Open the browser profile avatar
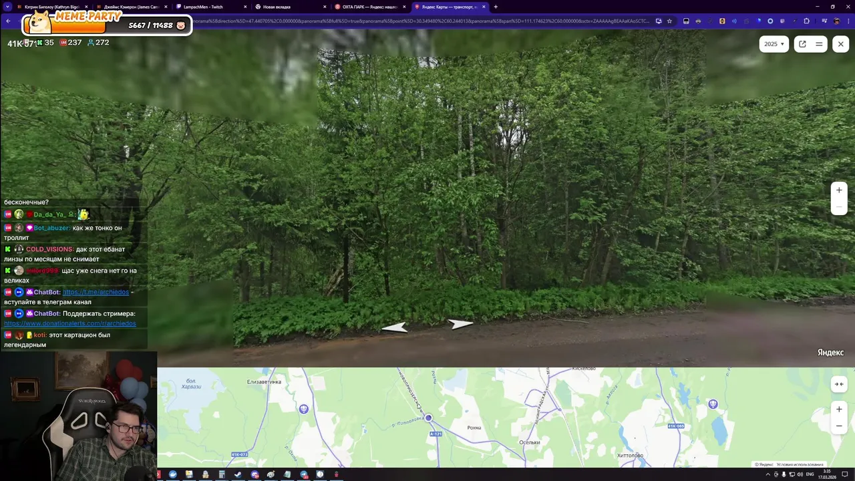Screen dimensions: 855x481 [x=837, y=21]
